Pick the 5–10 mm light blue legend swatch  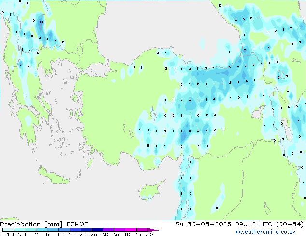[53, 230]
